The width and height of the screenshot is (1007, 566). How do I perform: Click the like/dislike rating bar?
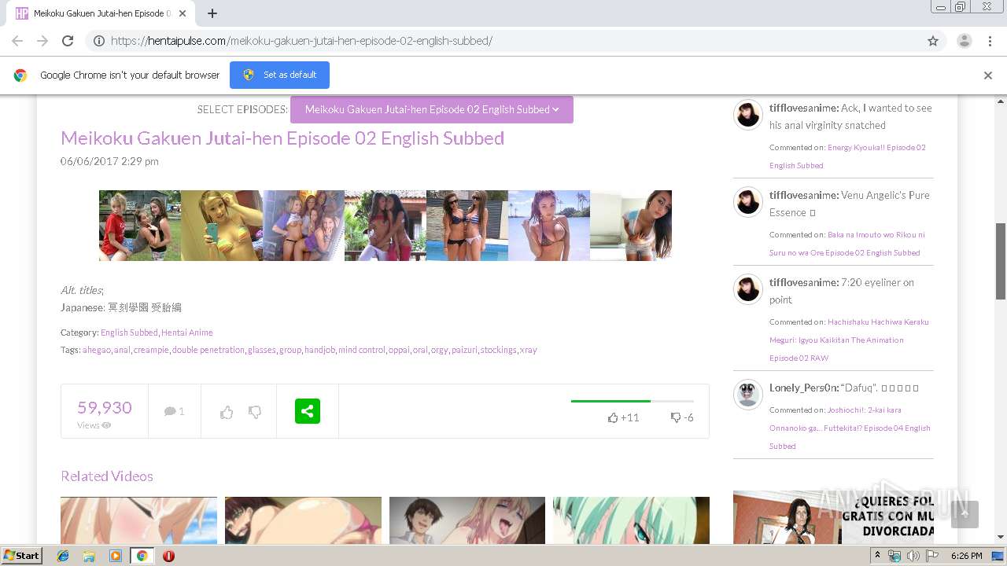[x=633, y=401]
